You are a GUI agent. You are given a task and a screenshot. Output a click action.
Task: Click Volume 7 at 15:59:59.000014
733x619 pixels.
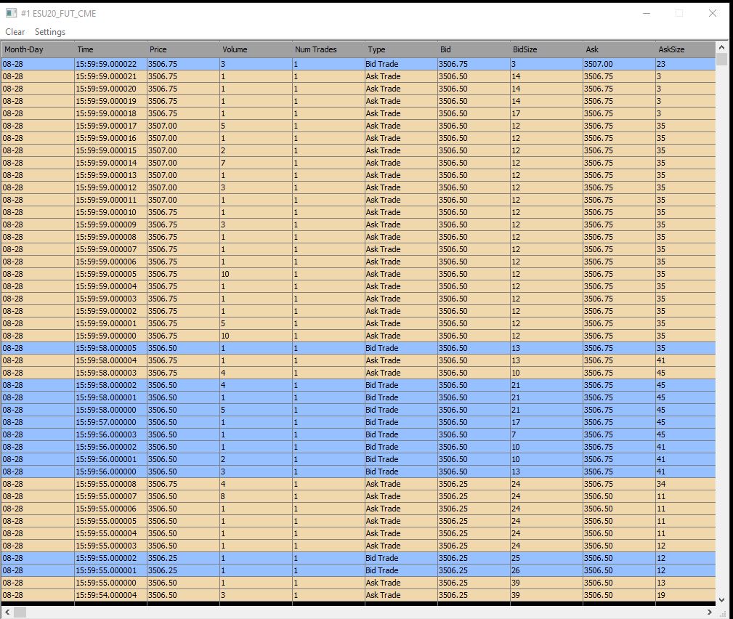(256, 163)
